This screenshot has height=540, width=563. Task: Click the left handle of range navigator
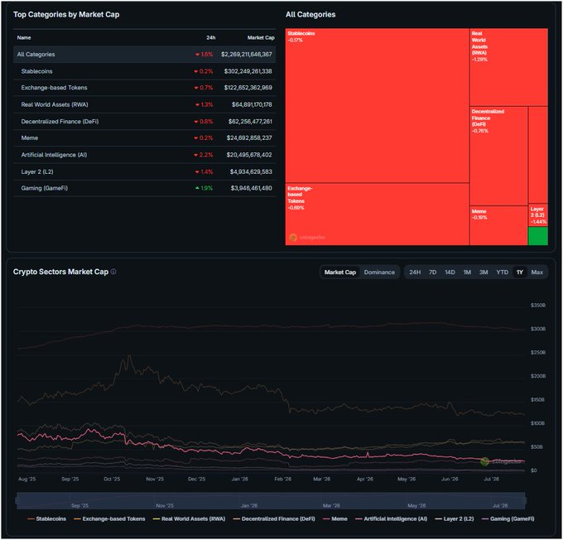pos(17,500)
